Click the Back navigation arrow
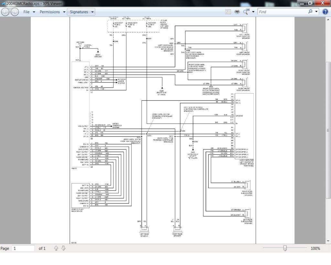 5,12
